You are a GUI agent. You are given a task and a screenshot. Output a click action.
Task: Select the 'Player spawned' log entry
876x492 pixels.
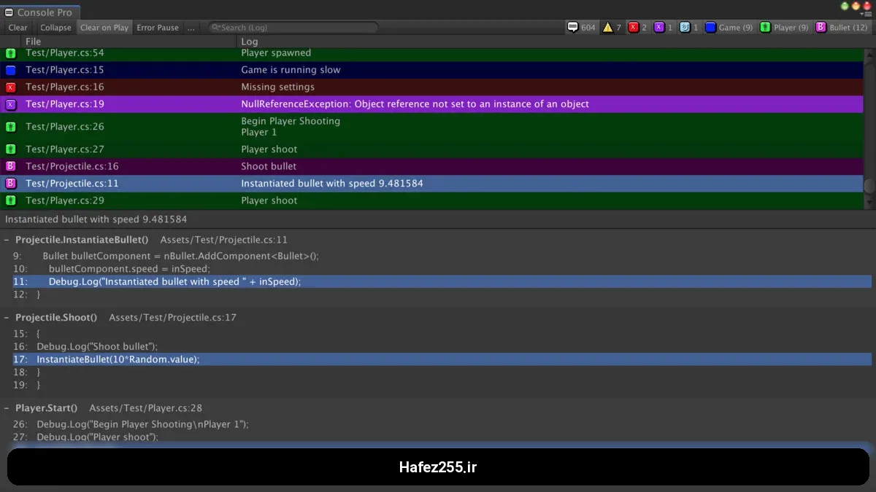[x=431, y=53]
